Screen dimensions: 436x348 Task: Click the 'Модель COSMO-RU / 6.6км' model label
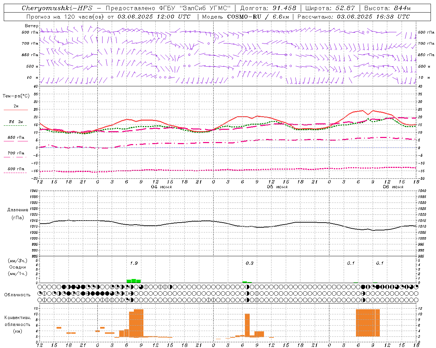[245, 17]
